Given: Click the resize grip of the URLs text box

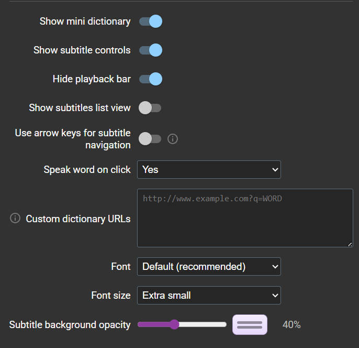Looking at the screenshot, I should 350,244.
